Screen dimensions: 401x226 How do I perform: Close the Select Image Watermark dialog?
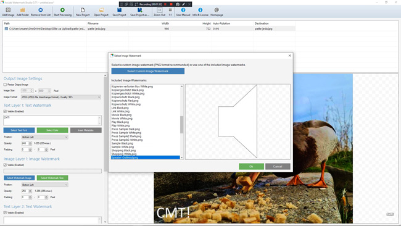click(289, 56)
